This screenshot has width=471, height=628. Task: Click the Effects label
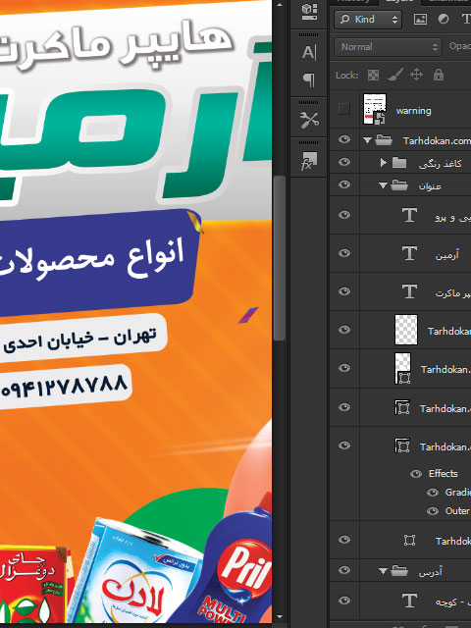[443, 473]
